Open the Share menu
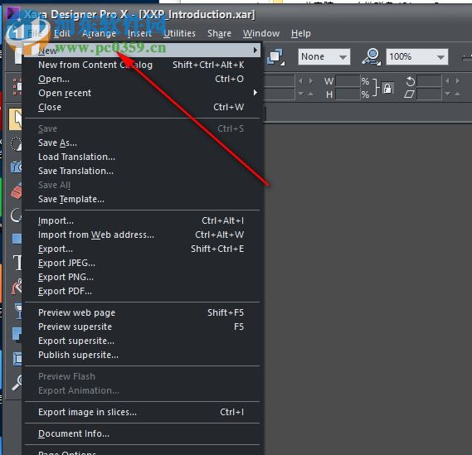The width and height of the screenshot is (472, 455). (x=219, y=33)
